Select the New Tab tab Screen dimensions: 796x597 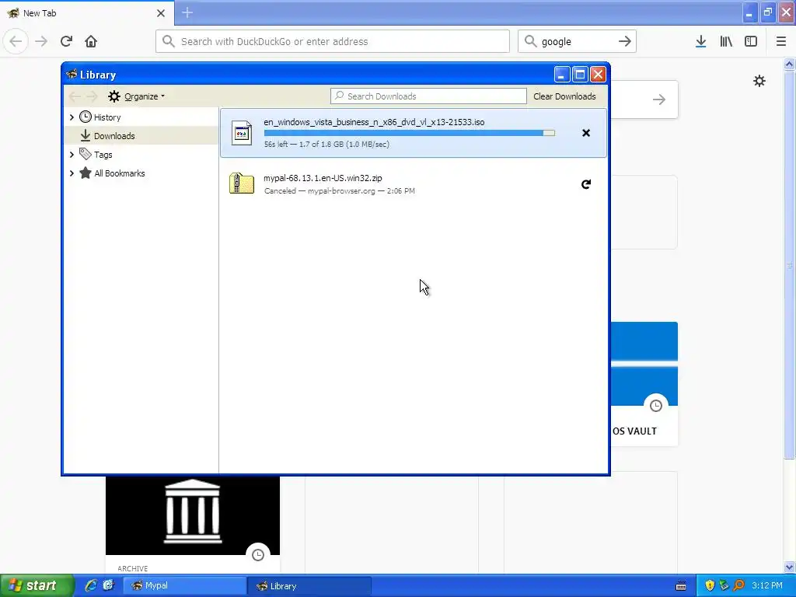pos(87,13)
